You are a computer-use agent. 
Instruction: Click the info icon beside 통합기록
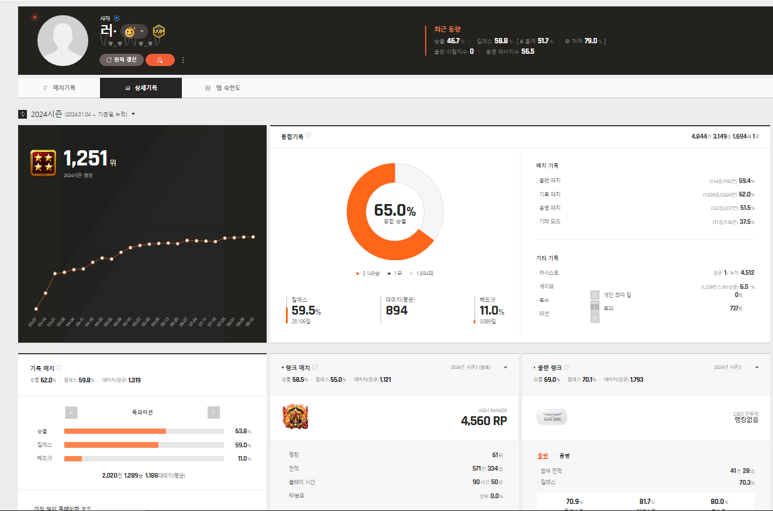coord(309,136)
